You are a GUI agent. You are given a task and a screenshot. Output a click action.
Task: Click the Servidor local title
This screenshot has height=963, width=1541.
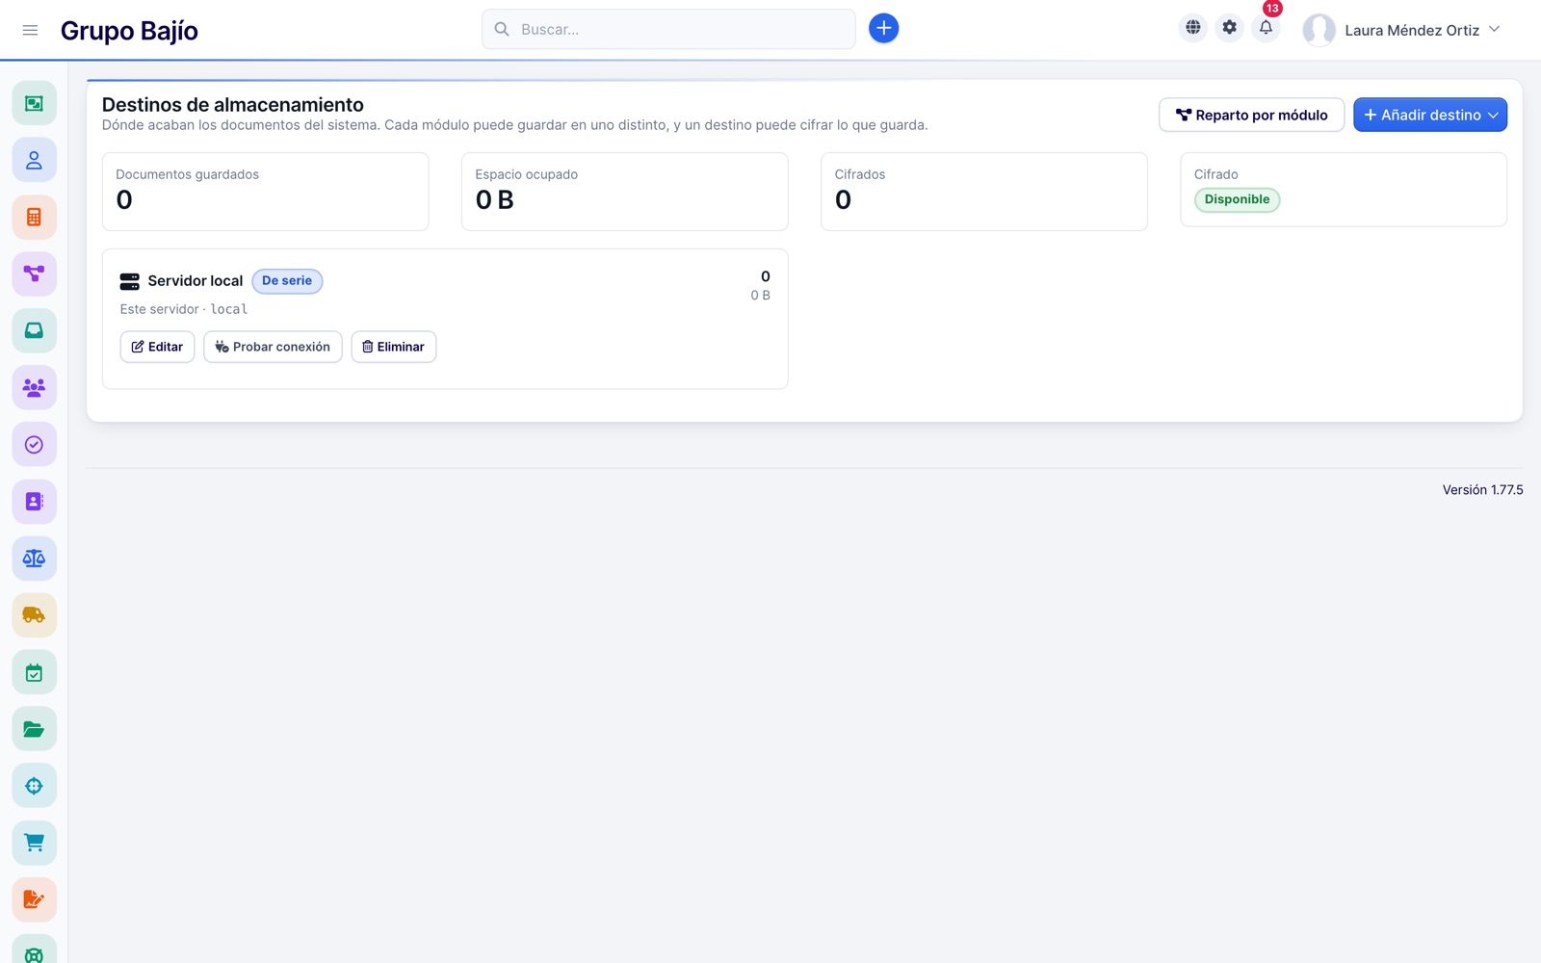[195, 280]
